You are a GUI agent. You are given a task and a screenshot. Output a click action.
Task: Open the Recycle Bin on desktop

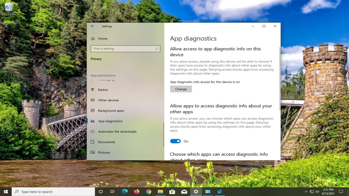coord(9,9)
